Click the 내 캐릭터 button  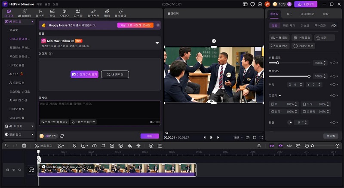pyautogui.click(x=115, y=74)
